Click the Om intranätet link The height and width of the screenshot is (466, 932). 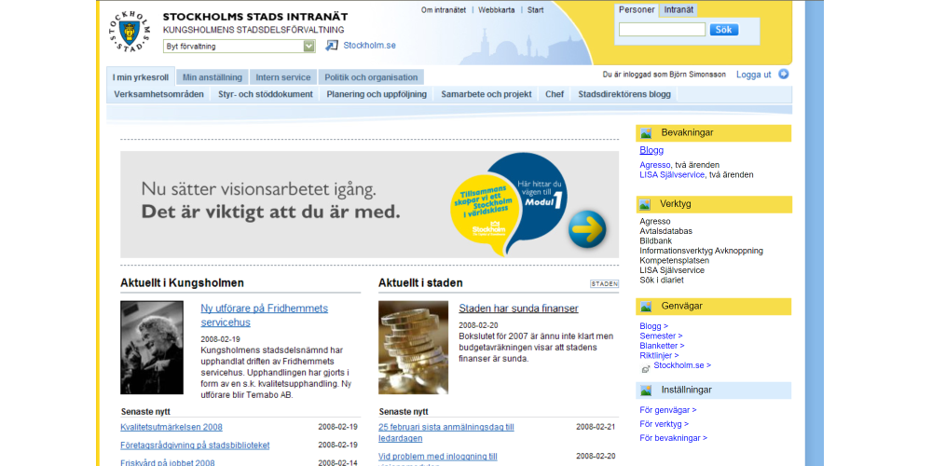(x=444, y=10)
